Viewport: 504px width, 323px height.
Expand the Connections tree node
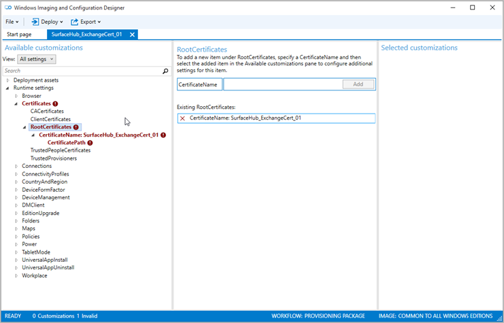coord(16,166)
